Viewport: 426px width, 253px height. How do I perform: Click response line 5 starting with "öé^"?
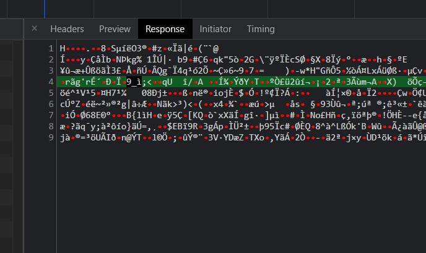pos(243,93)
